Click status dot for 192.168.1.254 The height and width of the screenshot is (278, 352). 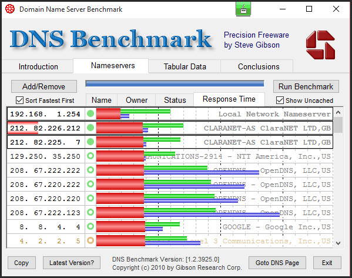(90, 113)
